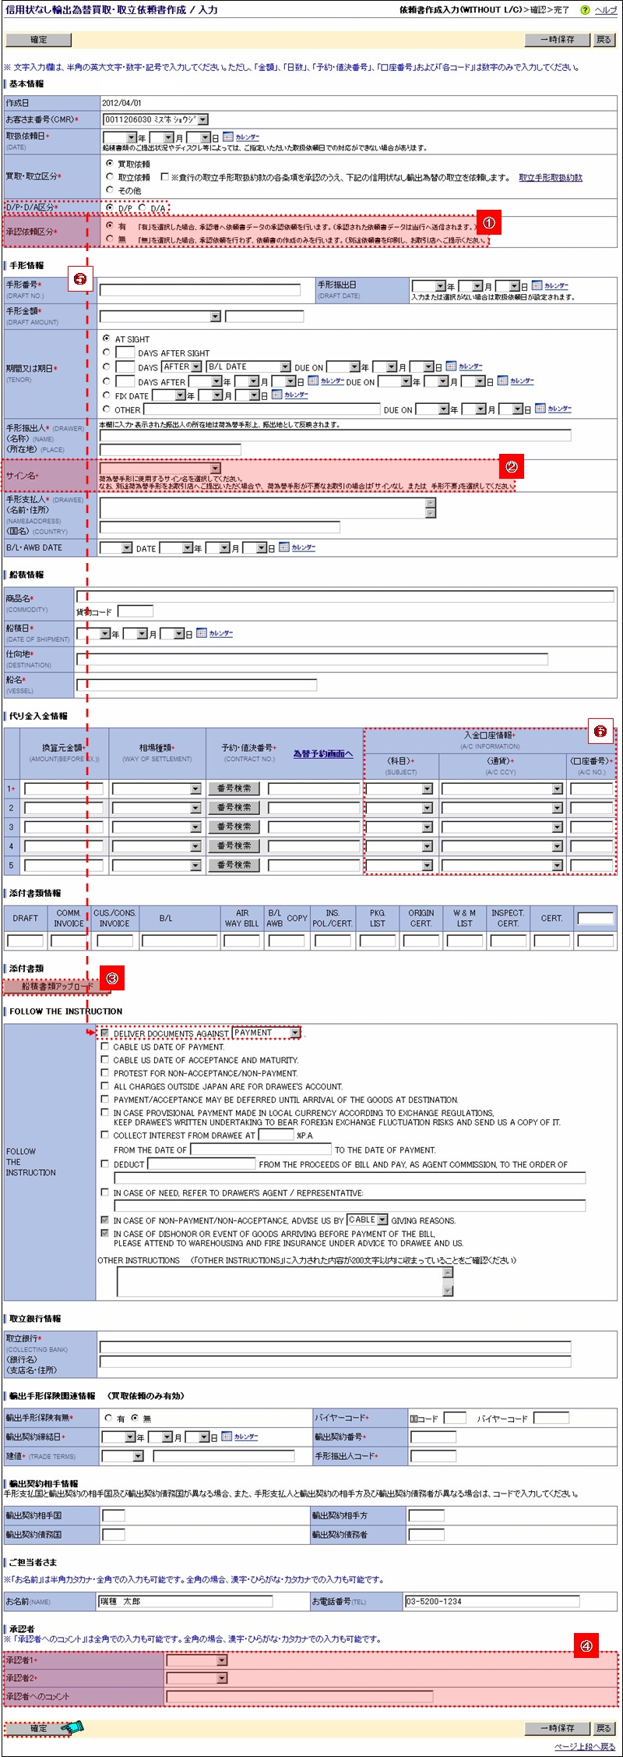Open the B/L DATE tenor dropdown
This screenshot has width=623, height=1757.
[248, 367]
